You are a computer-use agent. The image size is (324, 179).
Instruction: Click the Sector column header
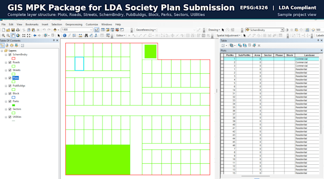click(x=268, y=55)
